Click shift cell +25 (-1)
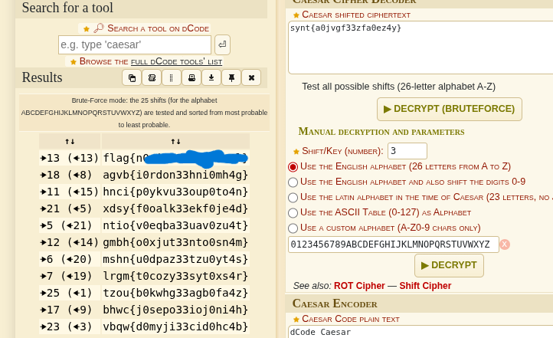Screen dimensions: 553x338 tap(70, 293)
